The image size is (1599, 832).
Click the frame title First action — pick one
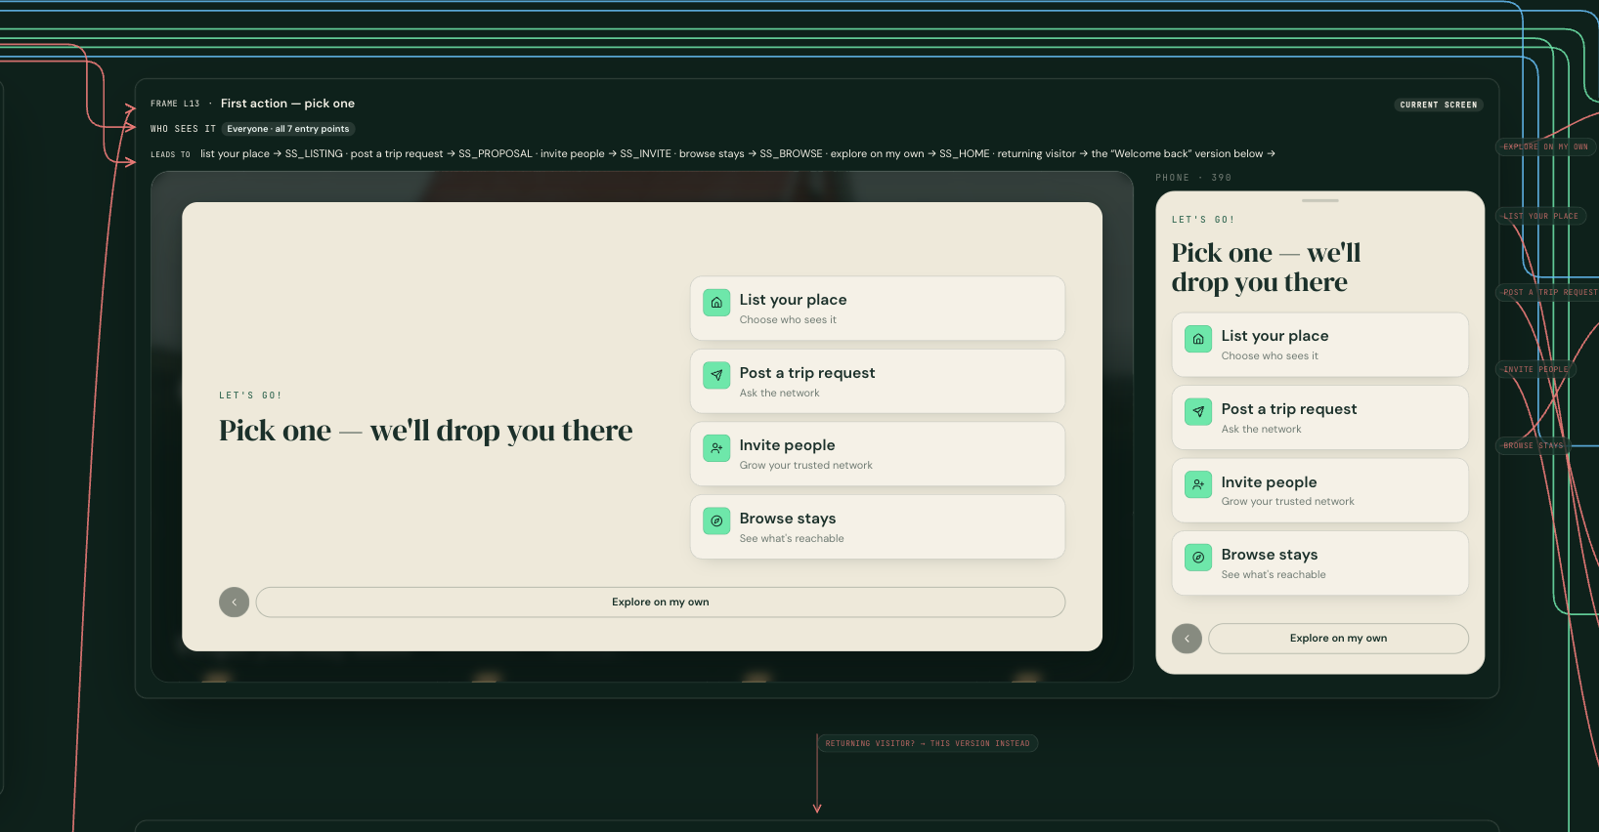287,104
